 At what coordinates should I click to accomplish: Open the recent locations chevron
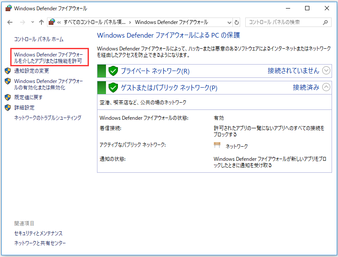(32, 22)
